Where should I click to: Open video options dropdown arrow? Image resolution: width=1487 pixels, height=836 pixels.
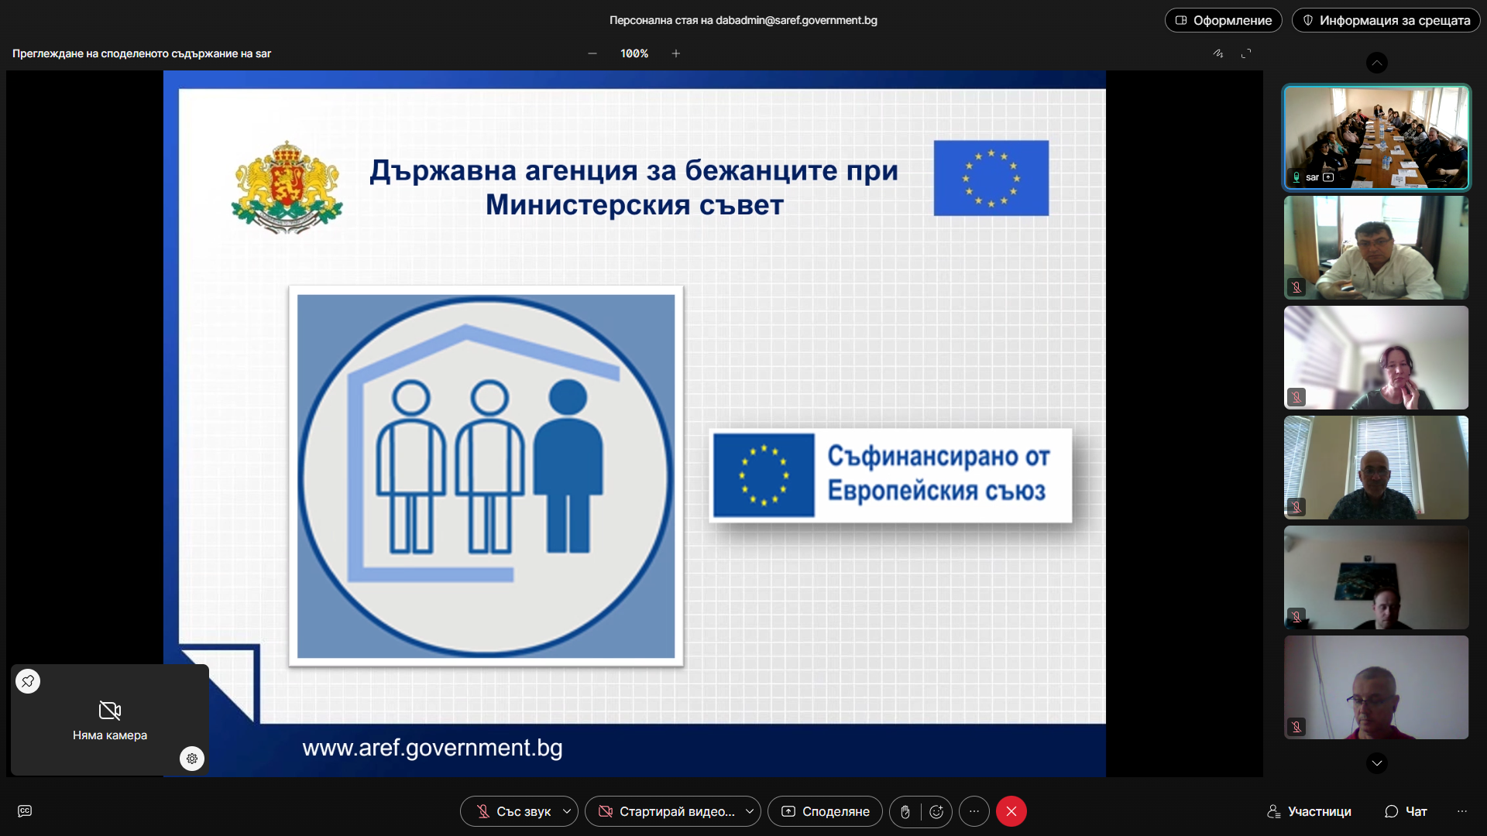[x=750, y=811]
